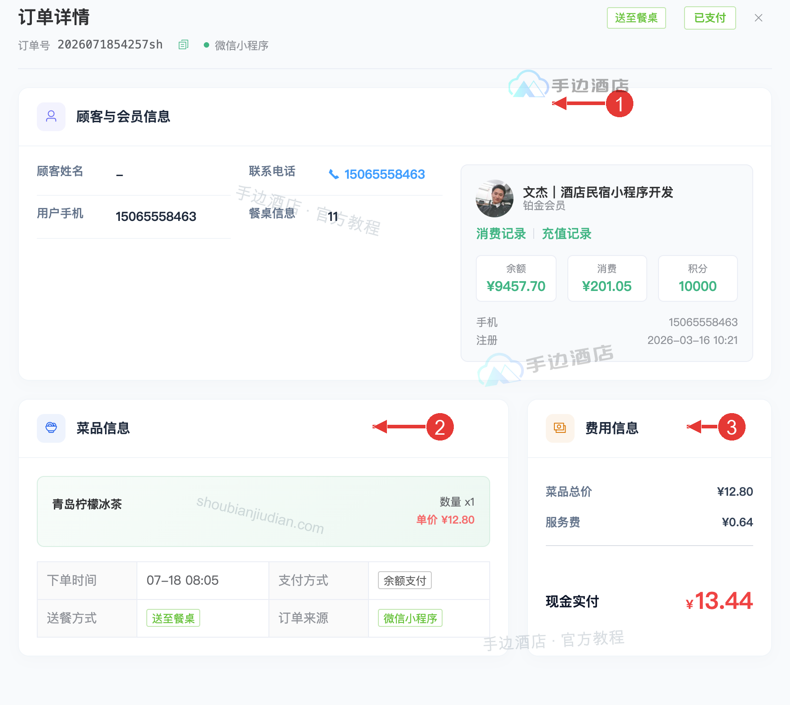Click the 消费 ¥201.05 card
Screen dimensions: 790x705
607,278
